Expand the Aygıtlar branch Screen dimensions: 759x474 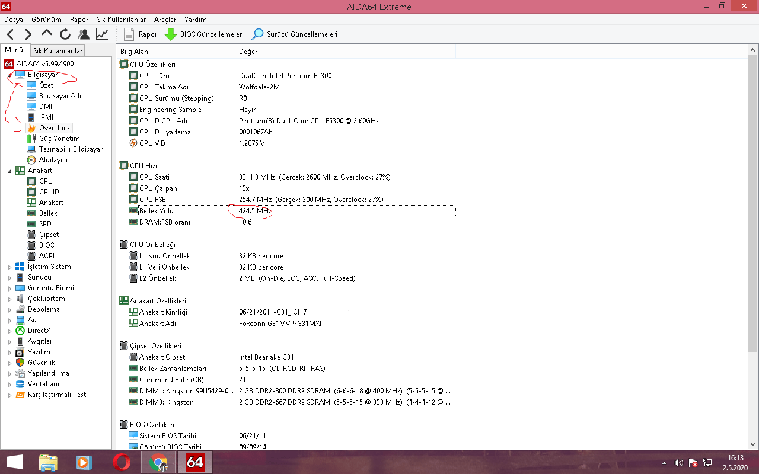pos(9,341)
